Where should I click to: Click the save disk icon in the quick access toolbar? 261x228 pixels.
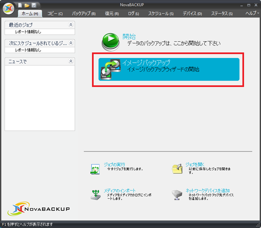point(34,5)
